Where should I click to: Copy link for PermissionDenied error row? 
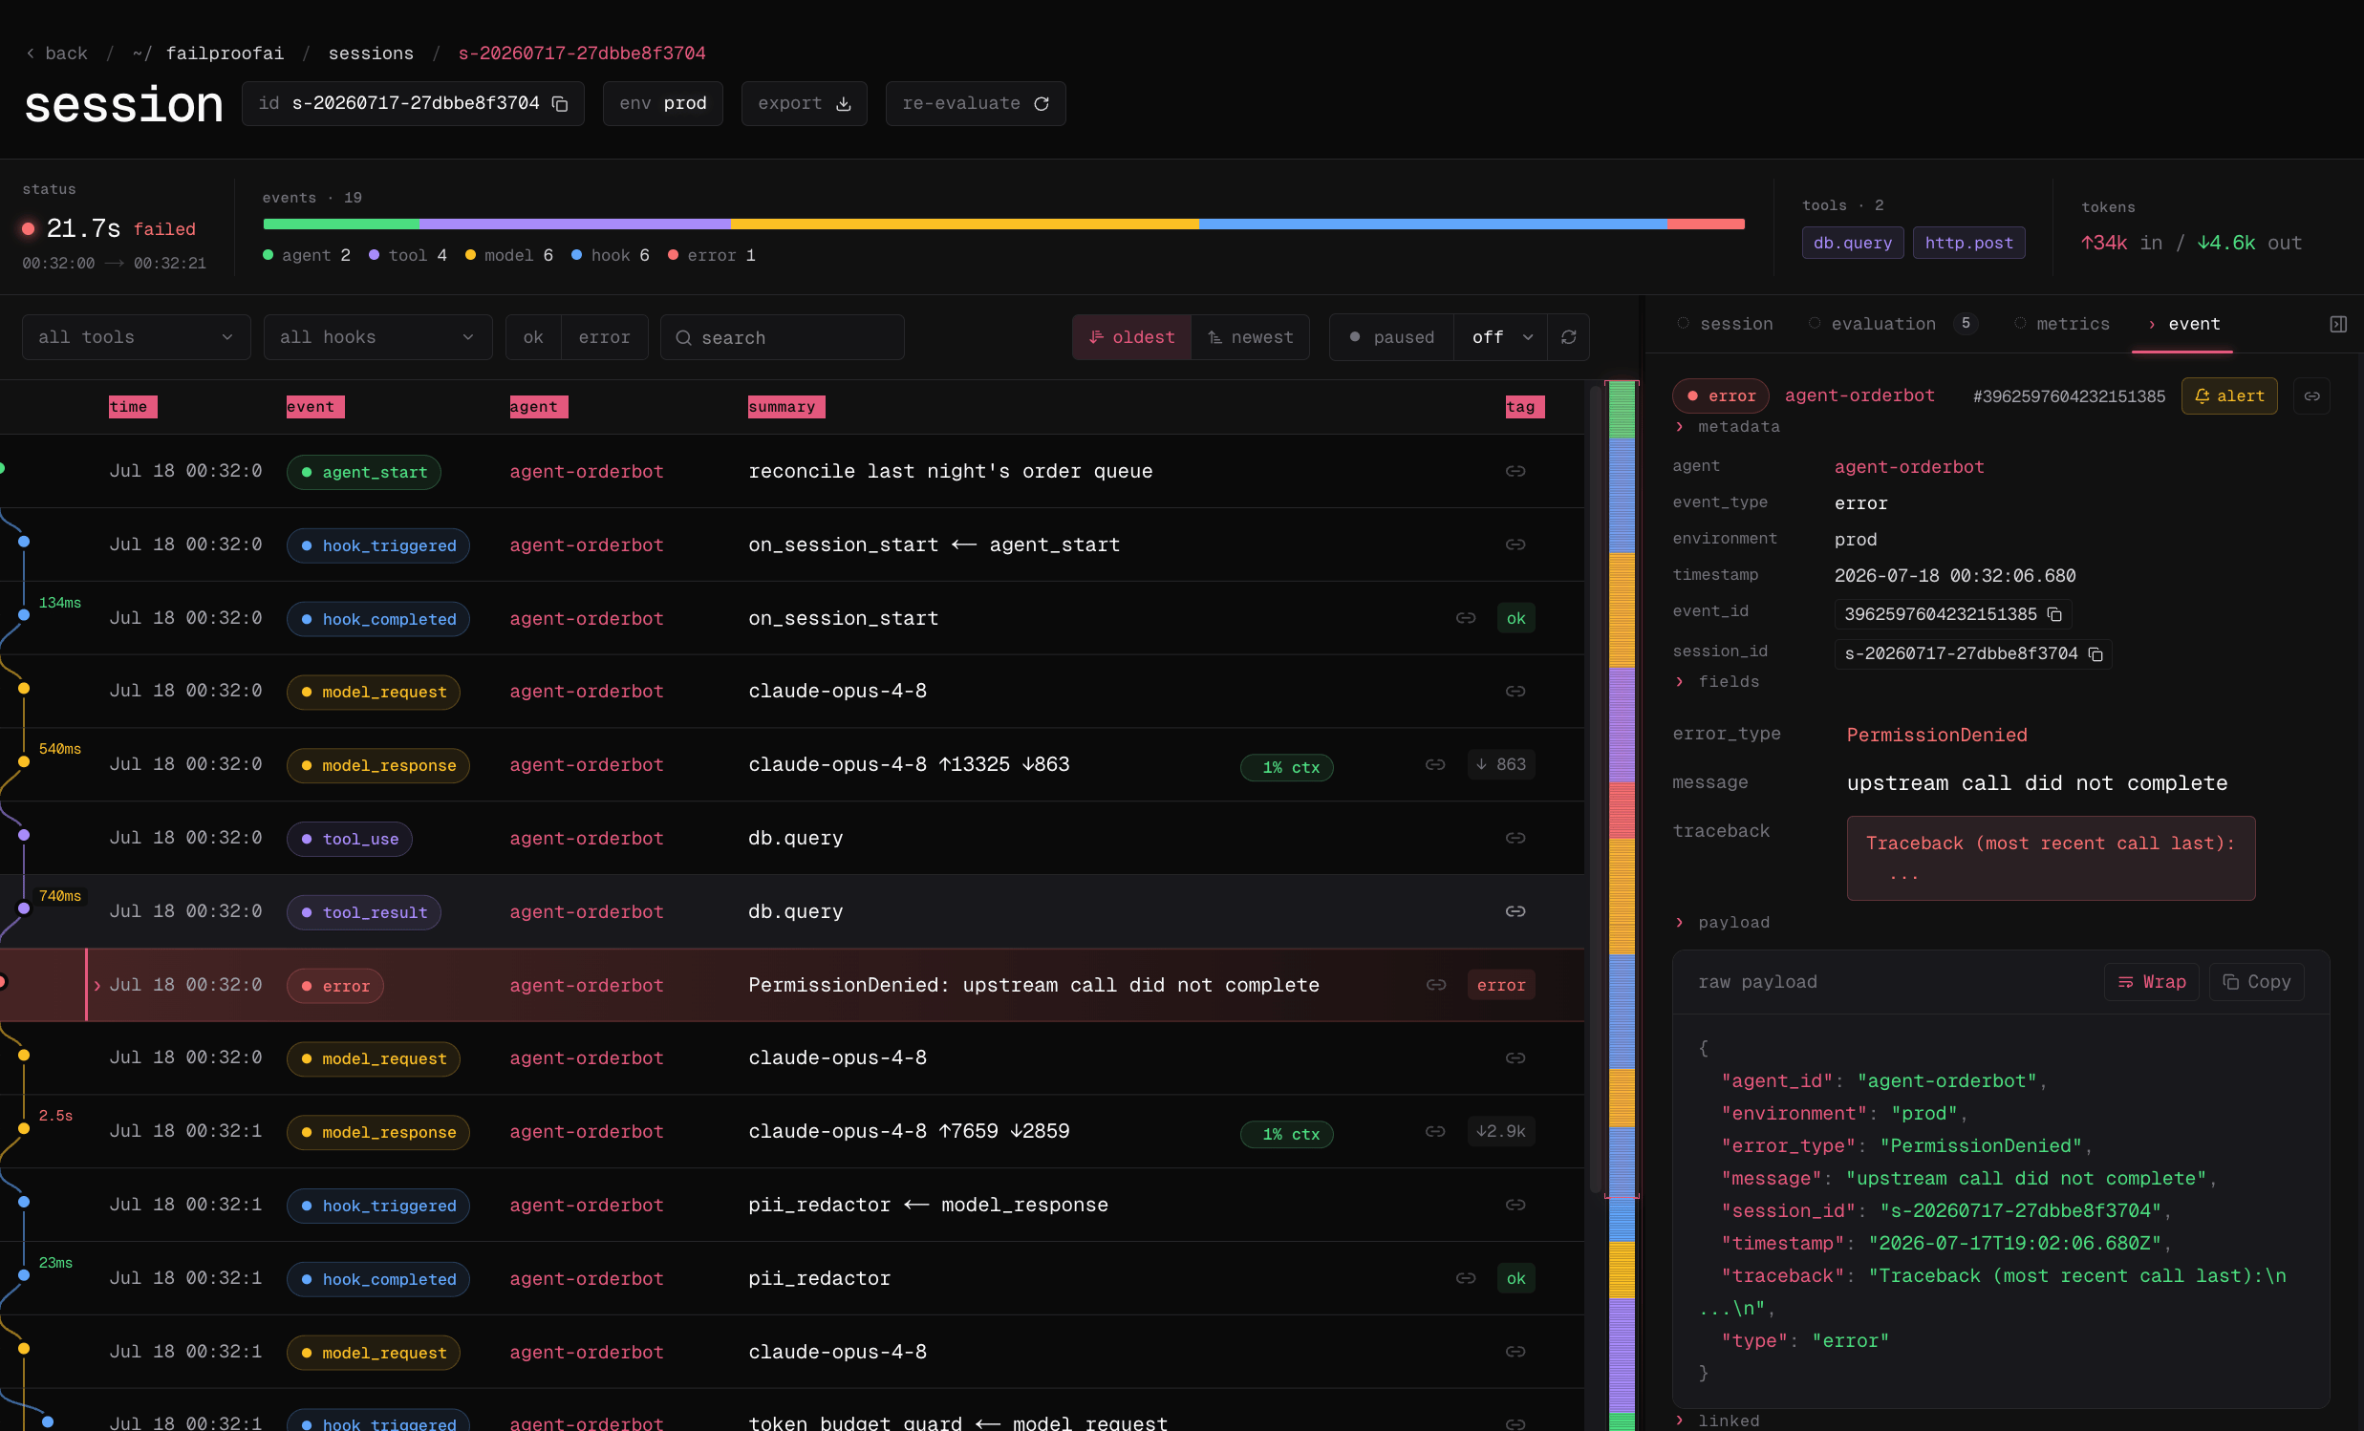pyautogui.click(x=1435, y=985)
